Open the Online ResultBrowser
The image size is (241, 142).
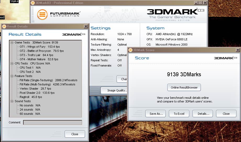pyautogui.click(x=184, y=88)
